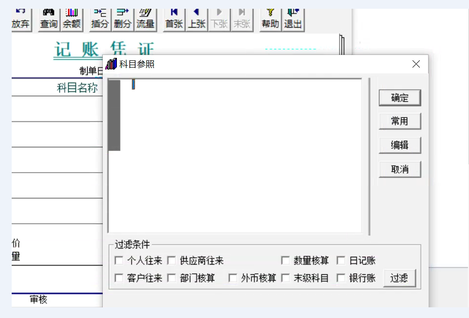Open account editing with 编辑 button
Image resolution: width=469 pixels, height=318 pixels.
click(400, 145)
